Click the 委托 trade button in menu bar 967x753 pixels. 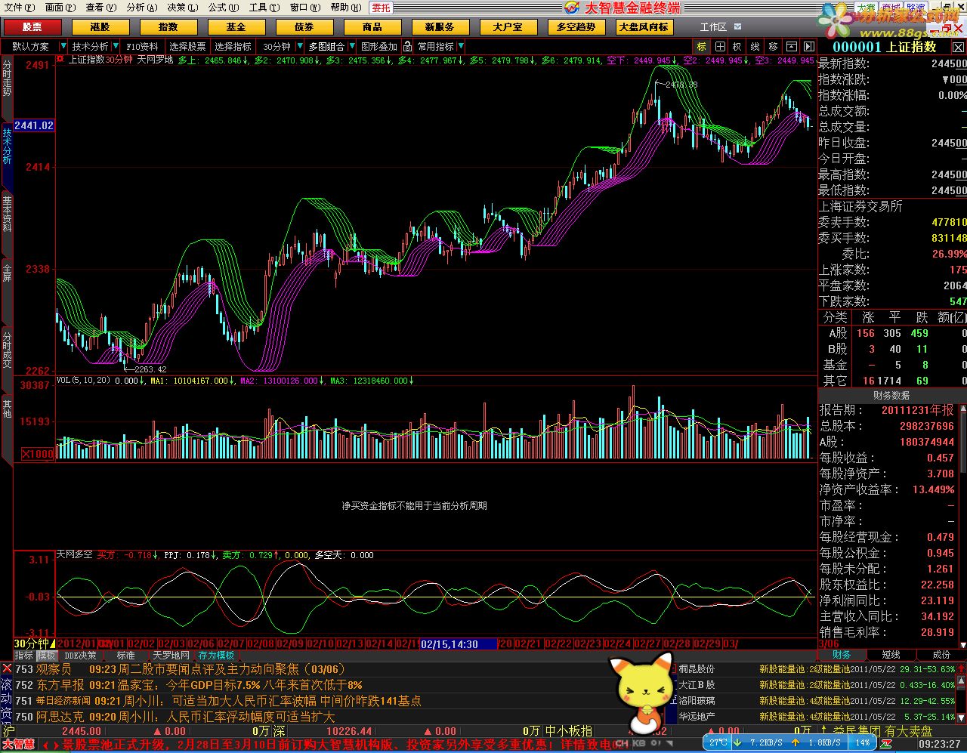tap(381, 8)
